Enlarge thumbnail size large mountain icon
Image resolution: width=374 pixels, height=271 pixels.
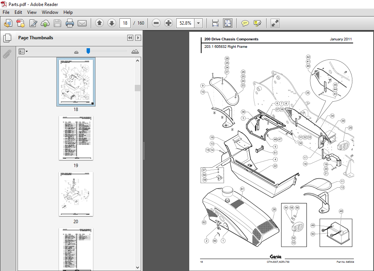coord(135,51)
